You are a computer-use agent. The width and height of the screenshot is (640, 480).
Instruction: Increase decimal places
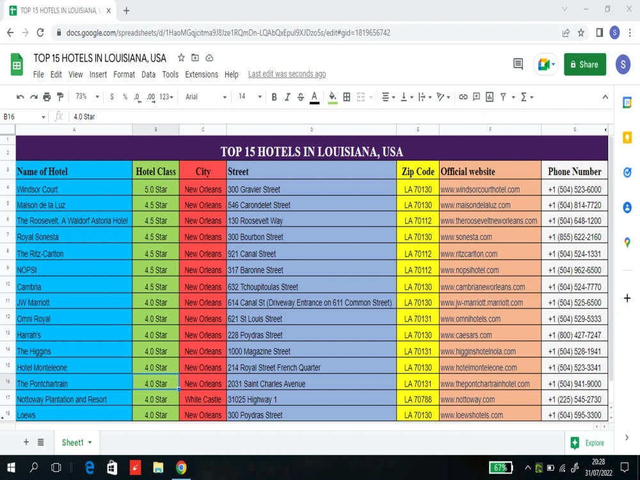coord(151,97)
